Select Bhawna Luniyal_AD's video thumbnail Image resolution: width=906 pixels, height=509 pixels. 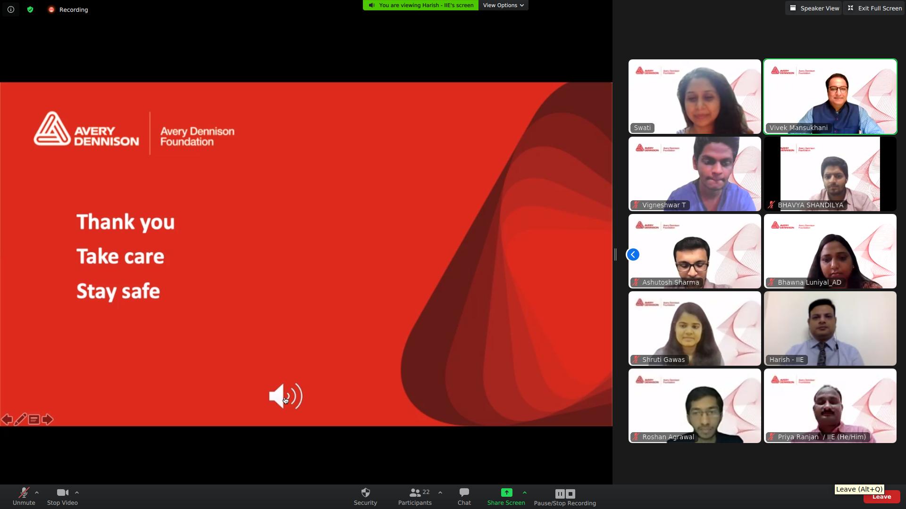(x=830, y=251)
